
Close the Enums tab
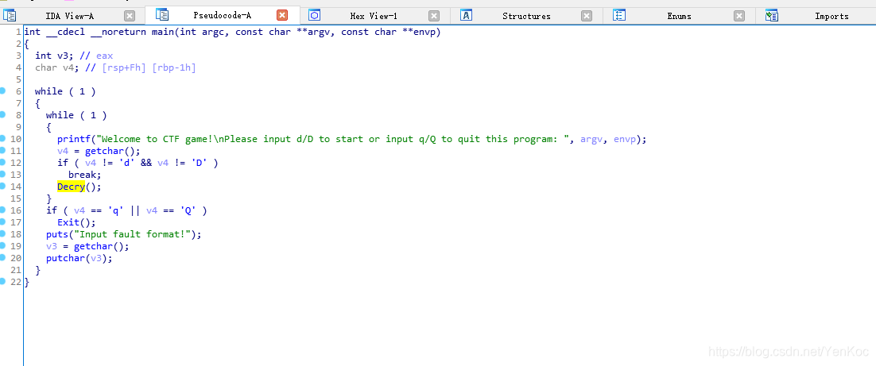(x=739, y=16)
